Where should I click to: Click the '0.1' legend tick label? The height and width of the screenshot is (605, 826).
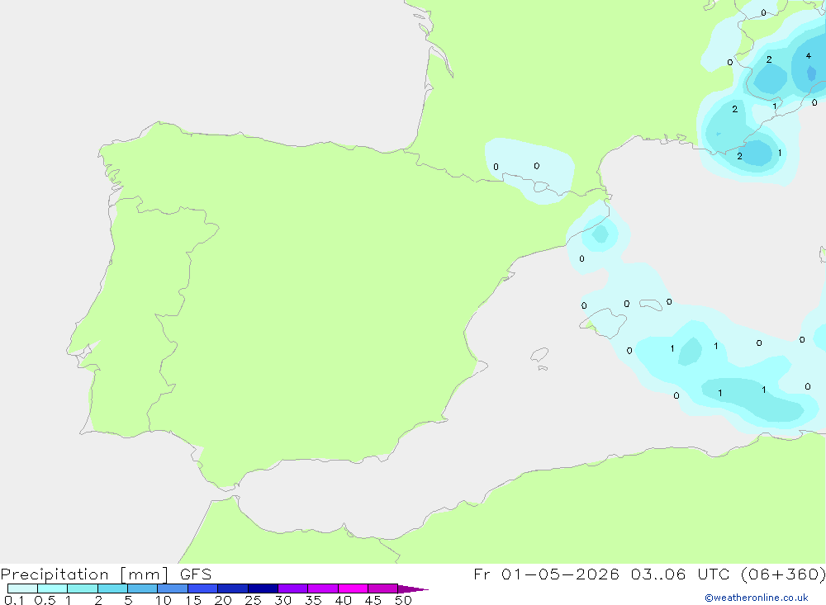click(x=14, y=600)
